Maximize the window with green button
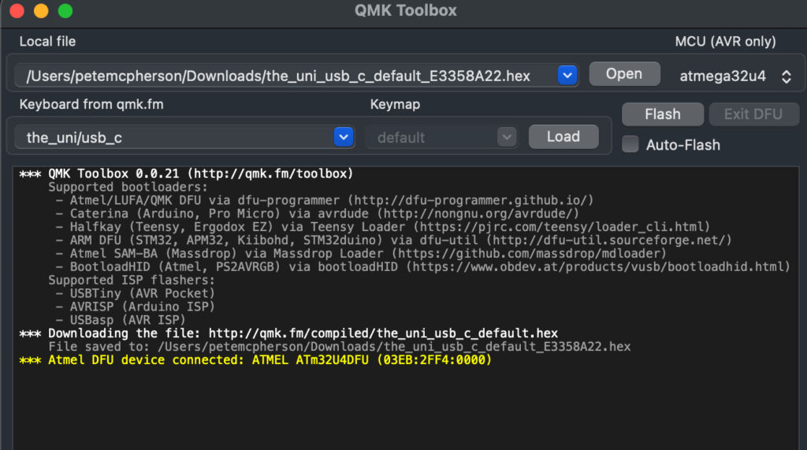Screen dimensions: 807x450 (65, 11)
